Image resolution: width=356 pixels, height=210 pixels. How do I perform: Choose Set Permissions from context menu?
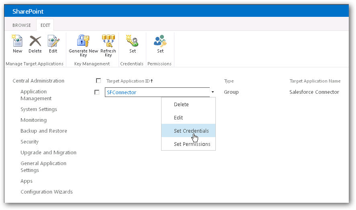pyautogui.click(x=188, y=144)
